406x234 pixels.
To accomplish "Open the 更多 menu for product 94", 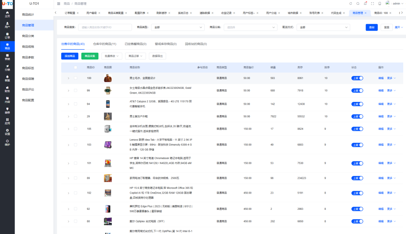I will [x=391, y=104].
